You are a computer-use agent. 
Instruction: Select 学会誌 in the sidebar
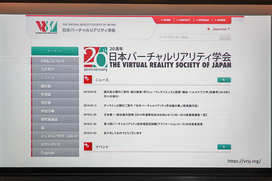point(55,94)
